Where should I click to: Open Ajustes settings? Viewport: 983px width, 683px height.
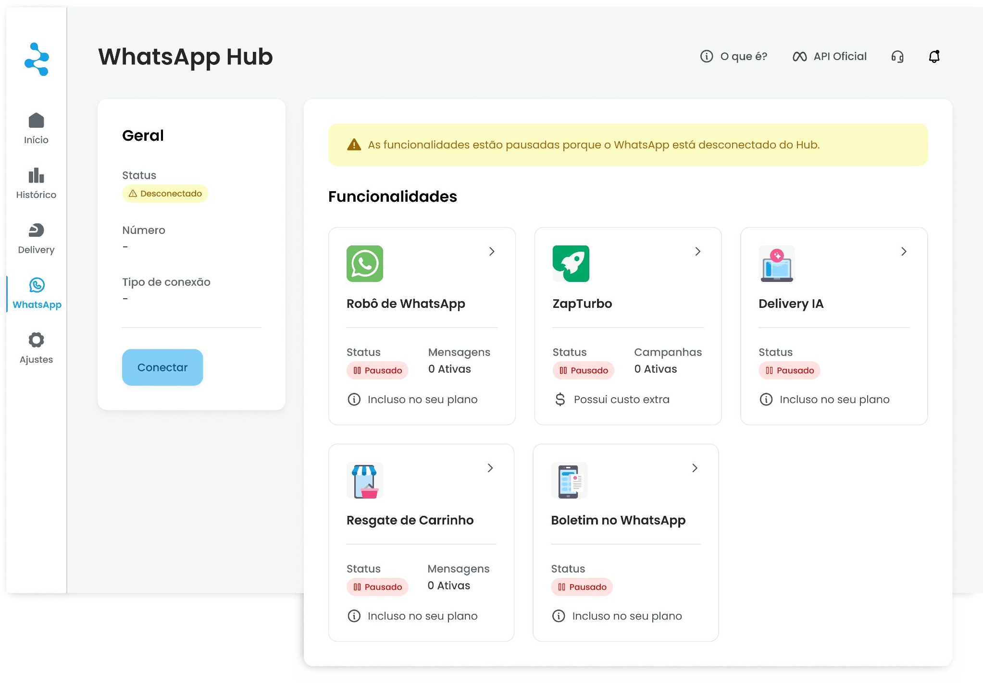coord(36,348)
